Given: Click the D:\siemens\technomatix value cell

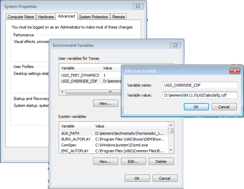Looking at the screenshot, I should pos(130,133).
